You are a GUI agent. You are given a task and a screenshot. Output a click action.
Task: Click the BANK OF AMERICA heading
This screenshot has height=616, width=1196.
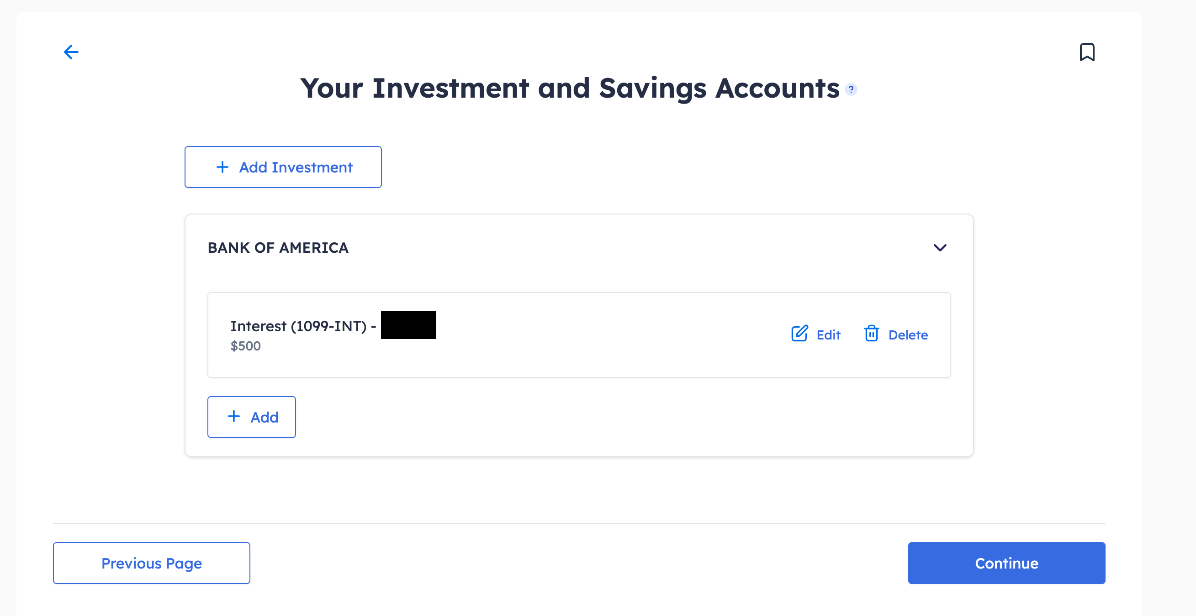[278, 248]
